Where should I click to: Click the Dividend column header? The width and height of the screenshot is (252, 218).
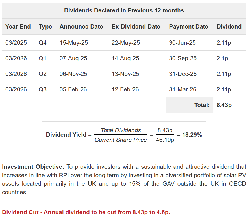229,27
